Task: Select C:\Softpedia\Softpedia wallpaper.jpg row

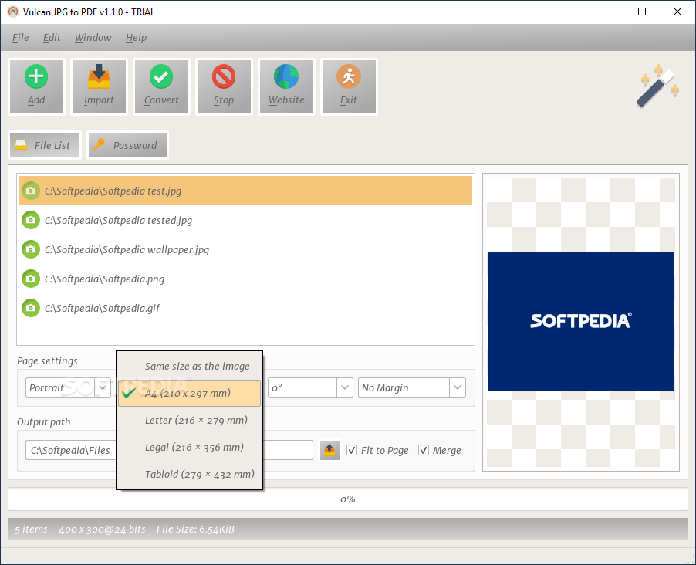Action: click(x=245, y=249)
